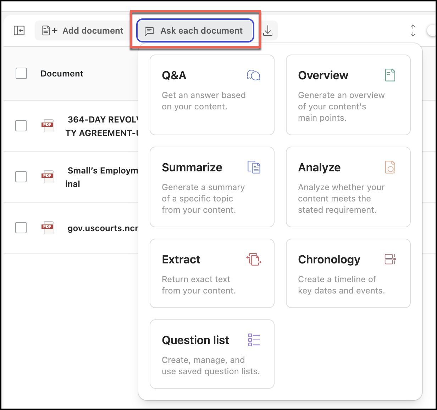Click the Analyze magnifier document icon
This screenshot has width=437, height=410.
pyautogui.click(x=390, y=167)
